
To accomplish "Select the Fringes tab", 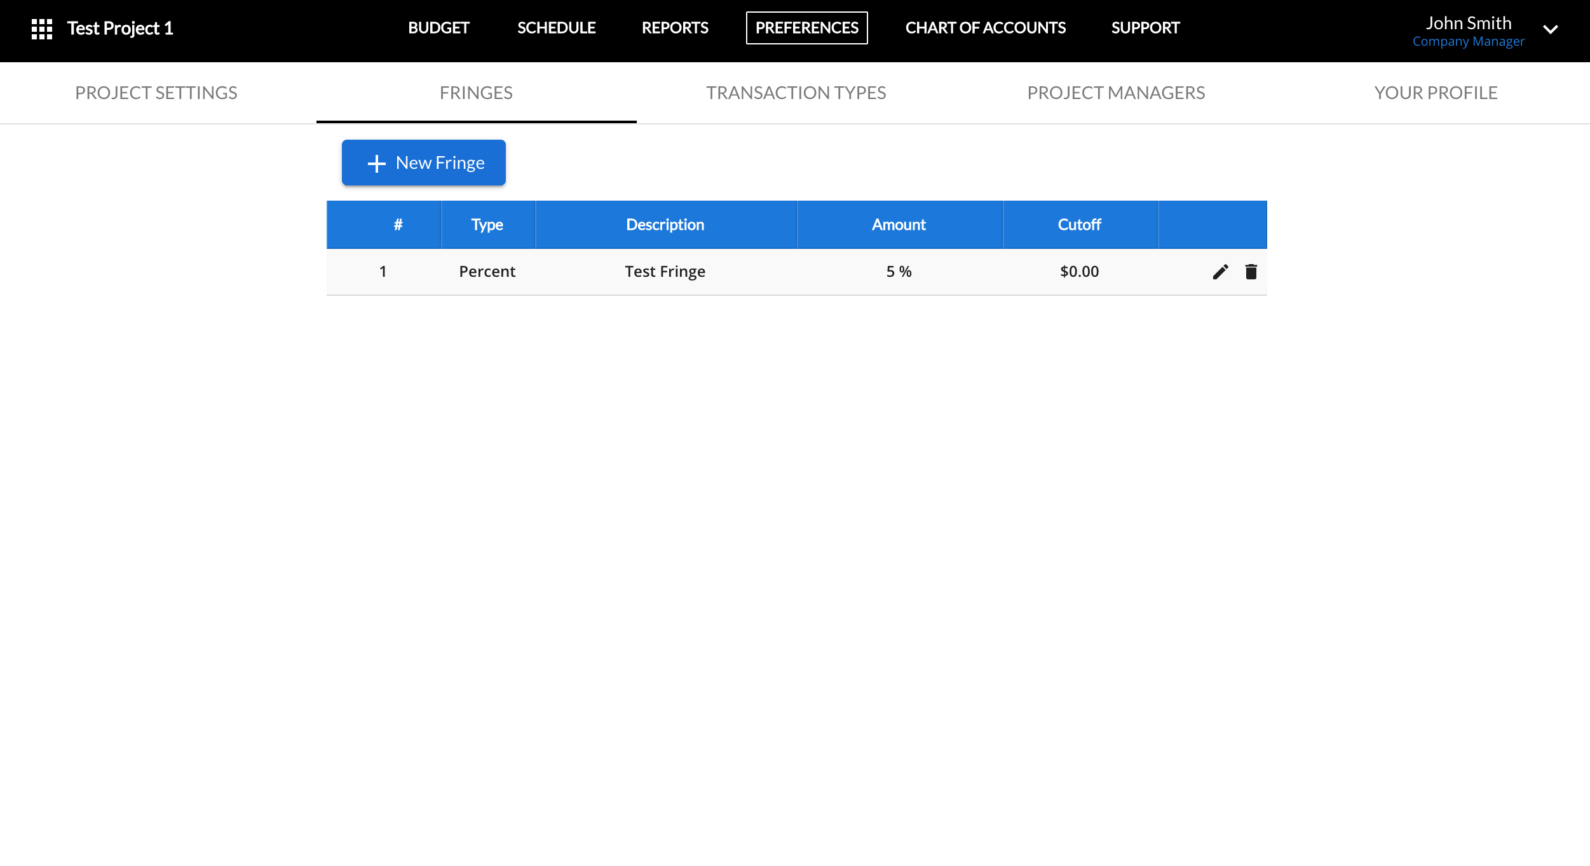I will 476,93.
